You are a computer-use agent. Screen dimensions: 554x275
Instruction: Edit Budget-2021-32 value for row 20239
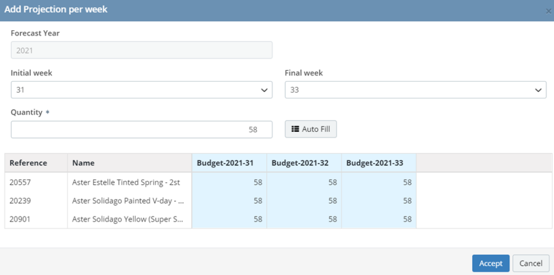tap(304, 200)
